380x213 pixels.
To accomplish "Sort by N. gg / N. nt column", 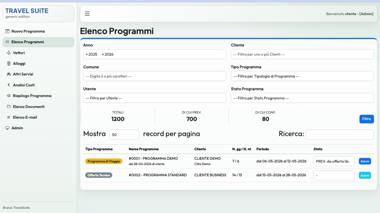I will tap(241, 149).
